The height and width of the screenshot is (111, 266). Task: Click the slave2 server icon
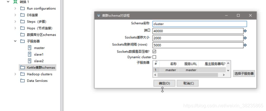point(29,61)
